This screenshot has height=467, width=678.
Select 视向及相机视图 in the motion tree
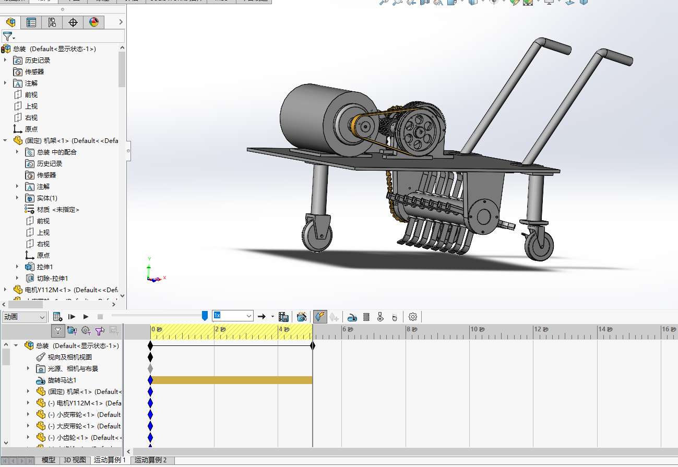(69, 357)
